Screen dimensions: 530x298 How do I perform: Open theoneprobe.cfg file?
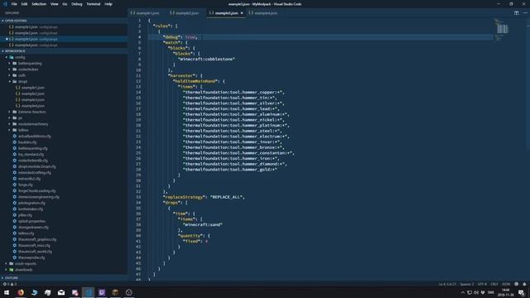coord(31,257)
